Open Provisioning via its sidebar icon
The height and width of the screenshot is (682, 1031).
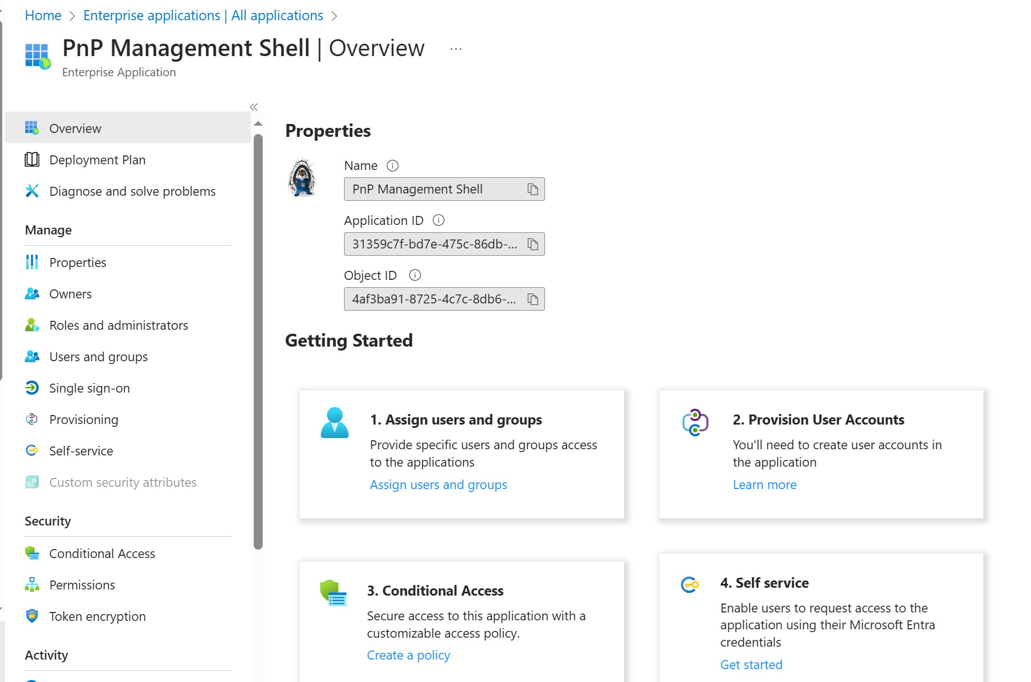[32, 419]
